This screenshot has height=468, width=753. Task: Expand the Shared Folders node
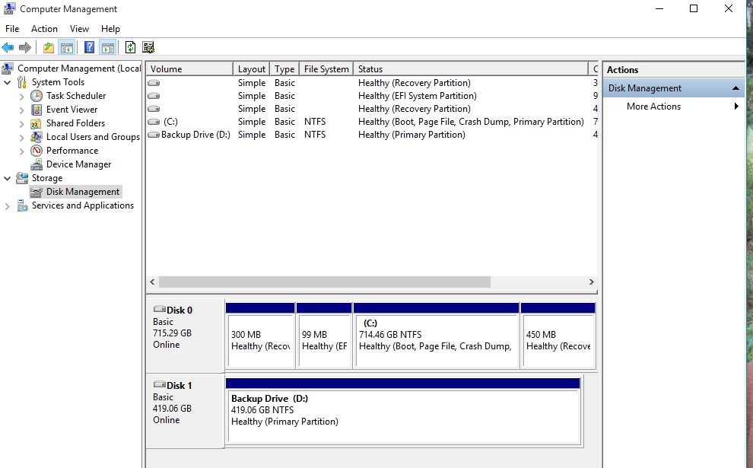click(21, 123)
